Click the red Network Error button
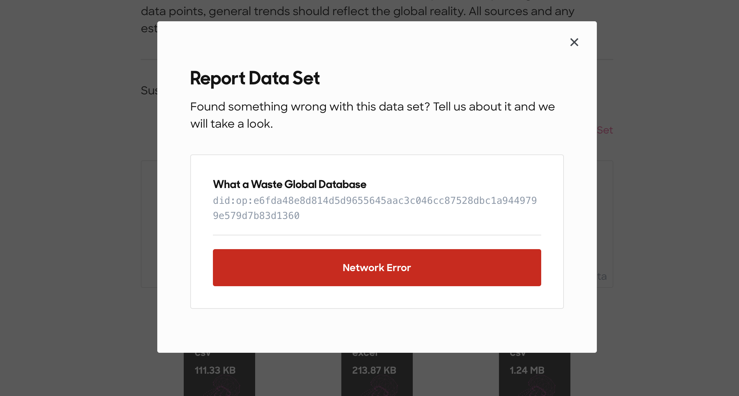 (377, 268)
